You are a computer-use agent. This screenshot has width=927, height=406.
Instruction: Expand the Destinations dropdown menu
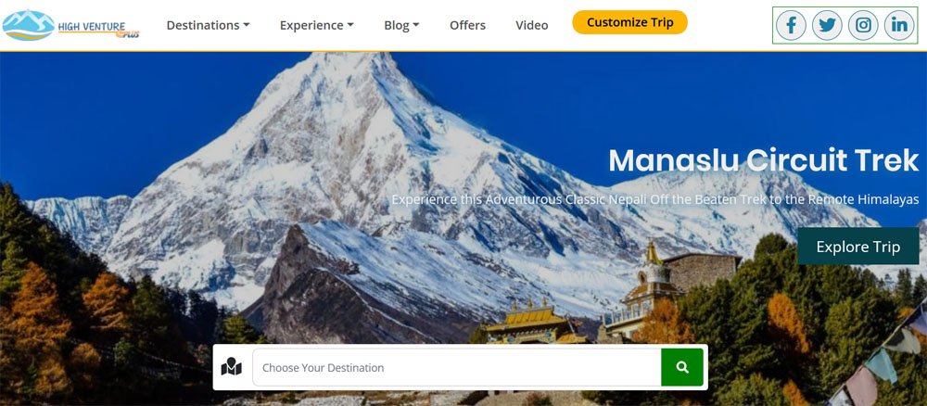[208, 25]
